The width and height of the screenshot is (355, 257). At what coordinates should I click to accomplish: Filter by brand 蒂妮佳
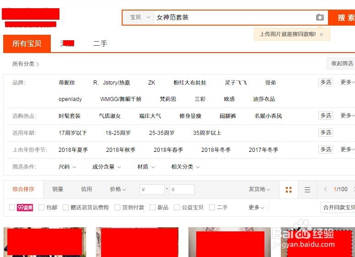[x=67, y=83]
